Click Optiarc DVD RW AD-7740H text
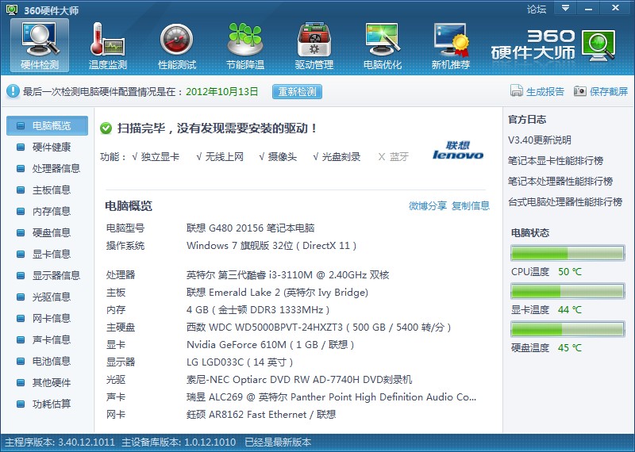 [299, 380]
